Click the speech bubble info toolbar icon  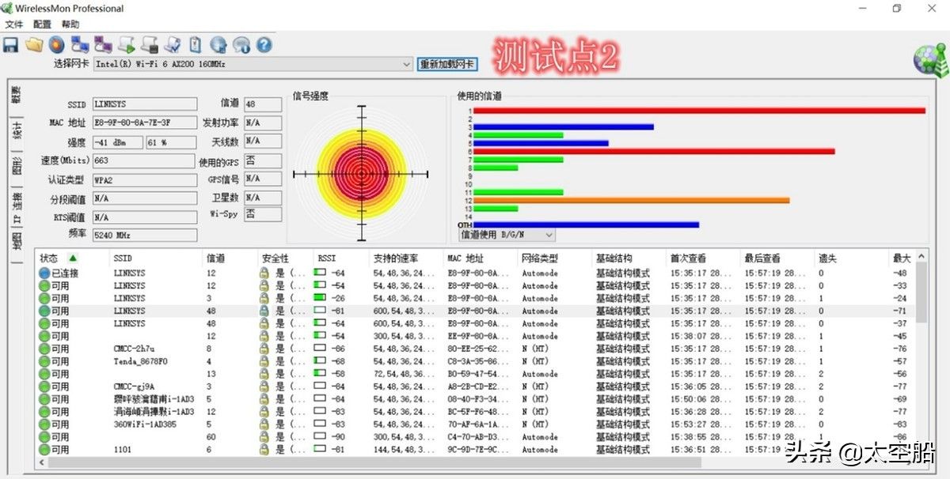pos(241,45)
